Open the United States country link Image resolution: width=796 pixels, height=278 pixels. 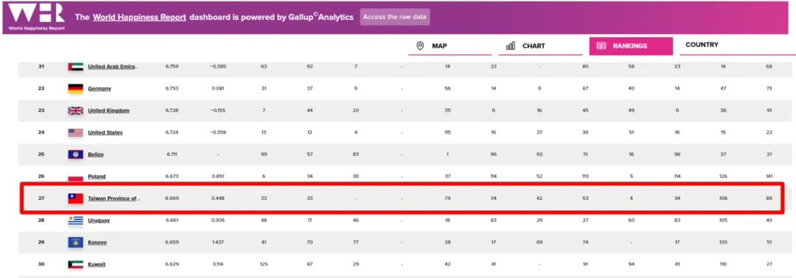105,132
